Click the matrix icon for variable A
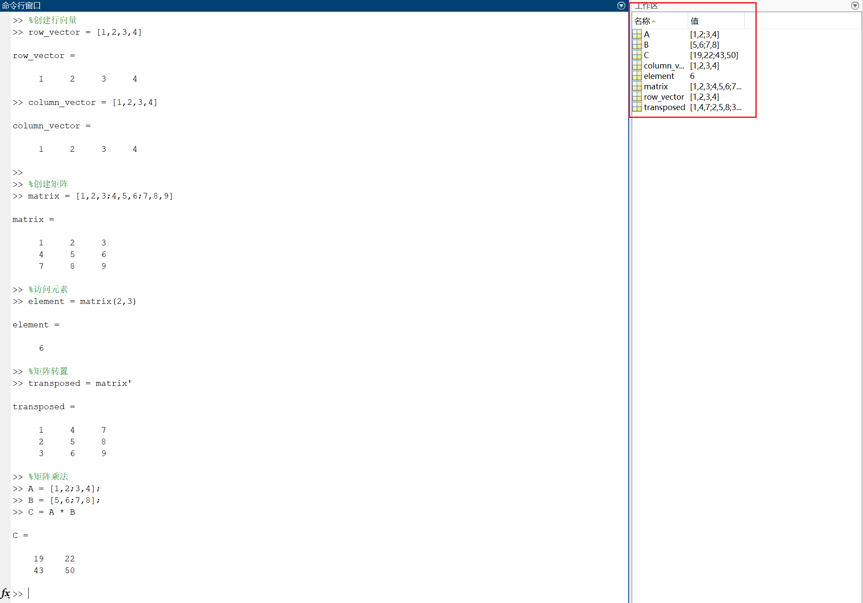The height and width of the screenshot is (603, 863). (x=637, y=34)
